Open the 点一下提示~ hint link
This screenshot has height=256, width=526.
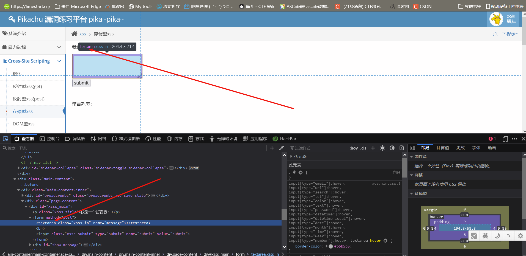[x=505, y=34]
